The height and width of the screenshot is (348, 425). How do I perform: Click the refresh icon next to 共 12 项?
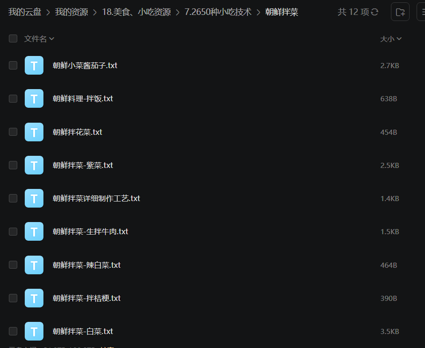tap(375, 12)
